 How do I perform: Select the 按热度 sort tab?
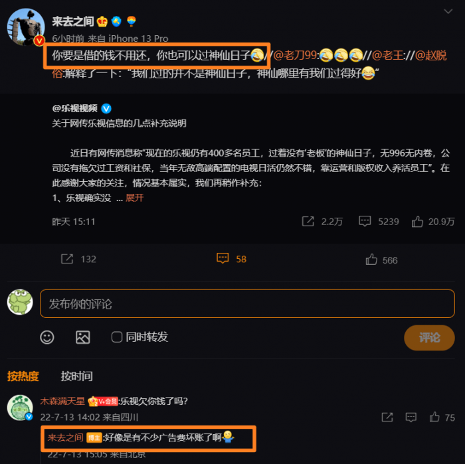pos(23,376)
